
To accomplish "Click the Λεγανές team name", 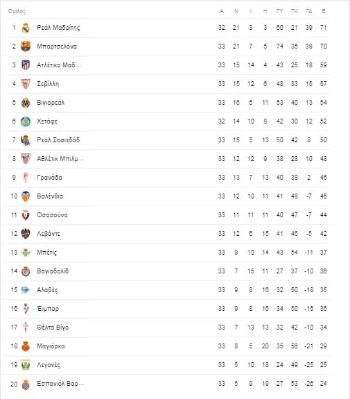I will [x=49, y=365].
